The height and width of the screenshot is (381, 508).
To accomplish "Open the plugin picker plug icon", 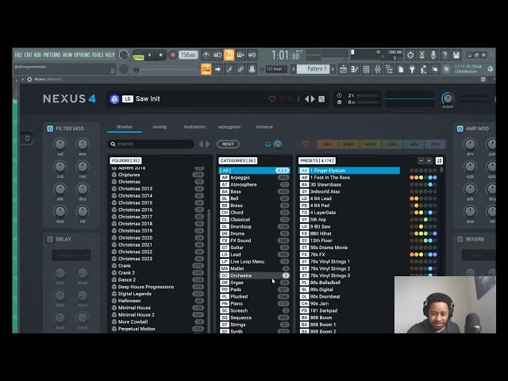I will (x=412, y=69).
